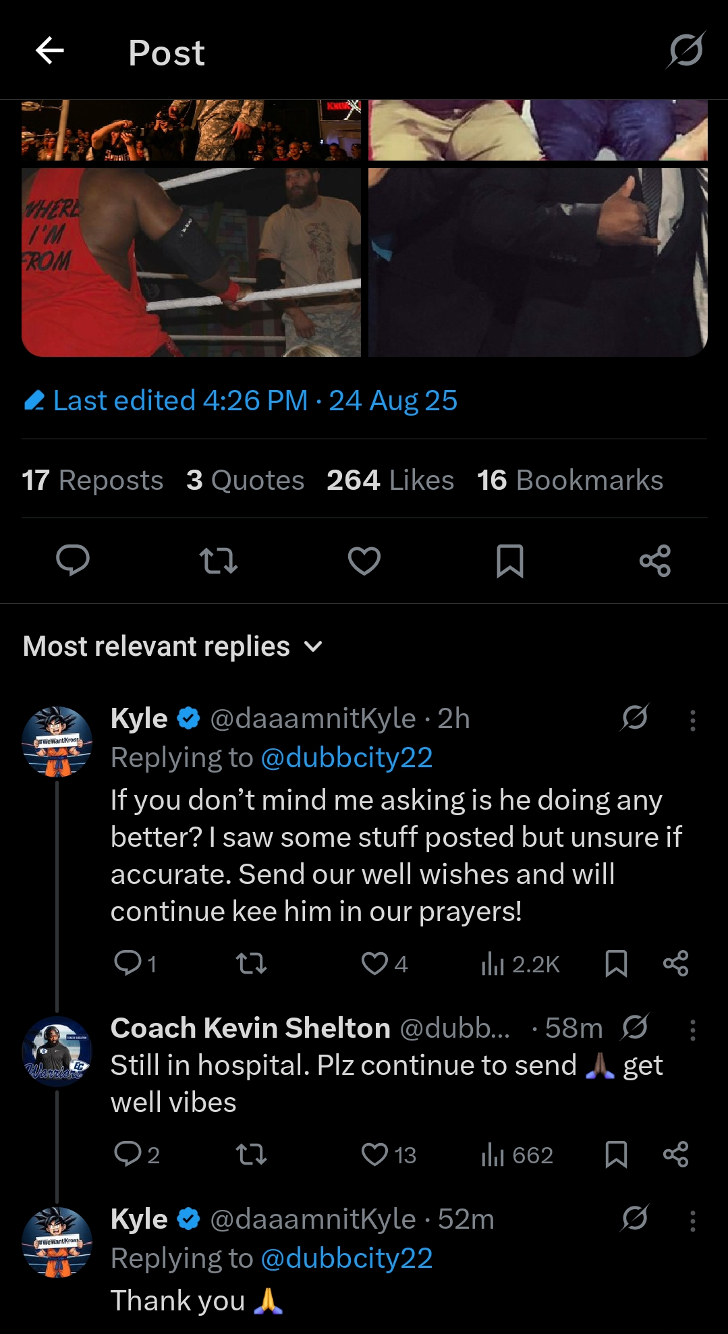Viewport: 728px width, 1334px height.
Task: View the 17 Reposts list
Action: (92, 480)
